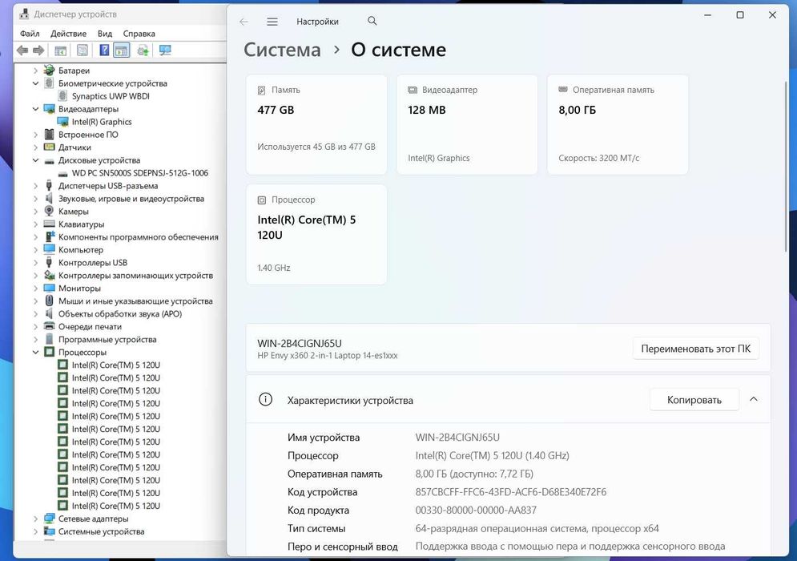Open the Действие menu
Image resolution: width=797 pixels, height=561 pixels.
click(69, 34)
